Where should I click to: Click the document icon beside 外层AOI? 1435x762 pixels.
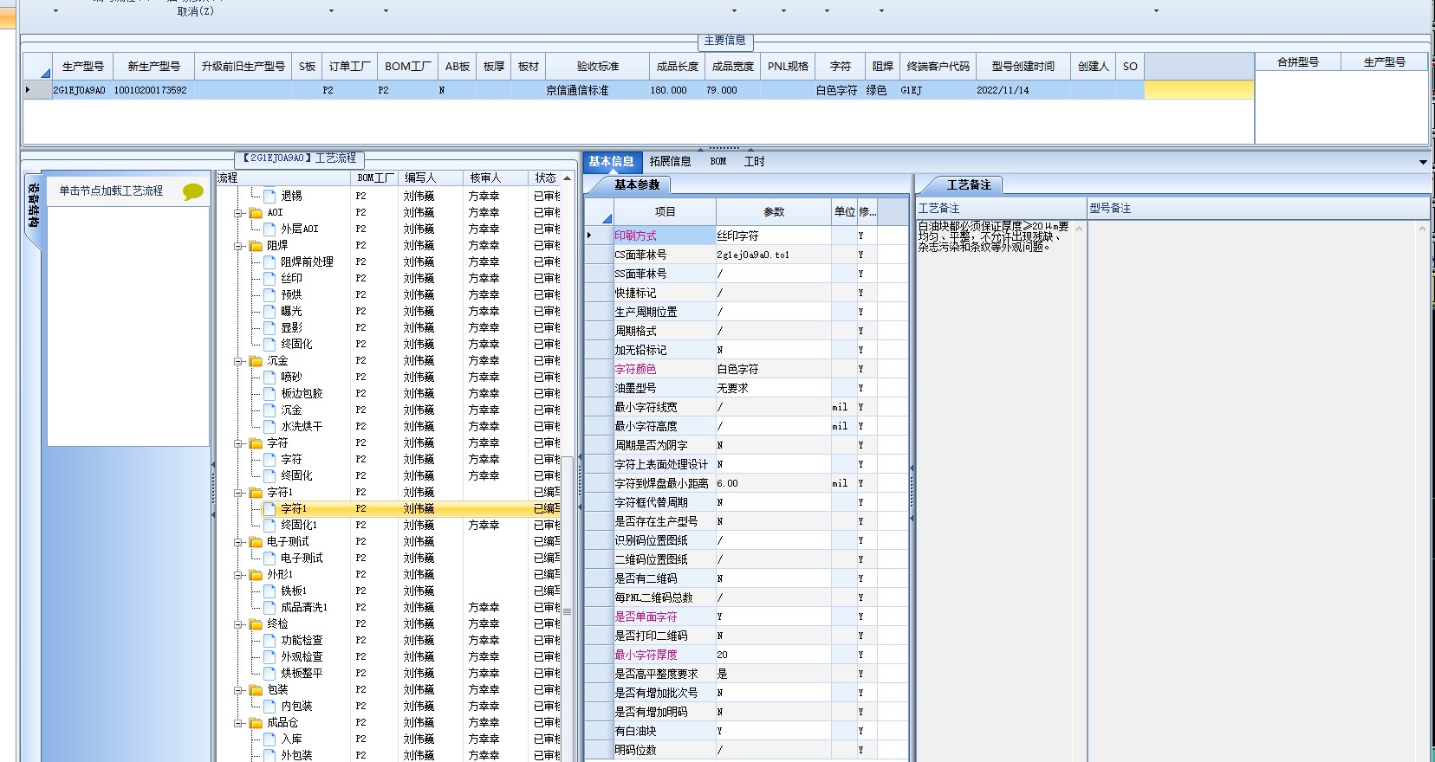tap(269, 229)
